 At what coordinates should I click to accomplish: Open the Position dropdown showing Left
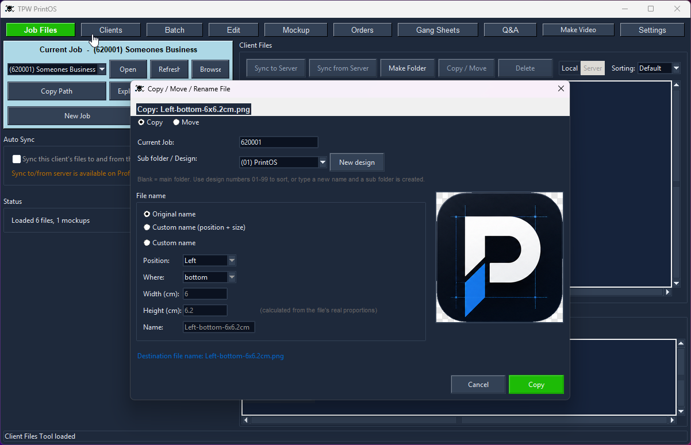(232, 261)
